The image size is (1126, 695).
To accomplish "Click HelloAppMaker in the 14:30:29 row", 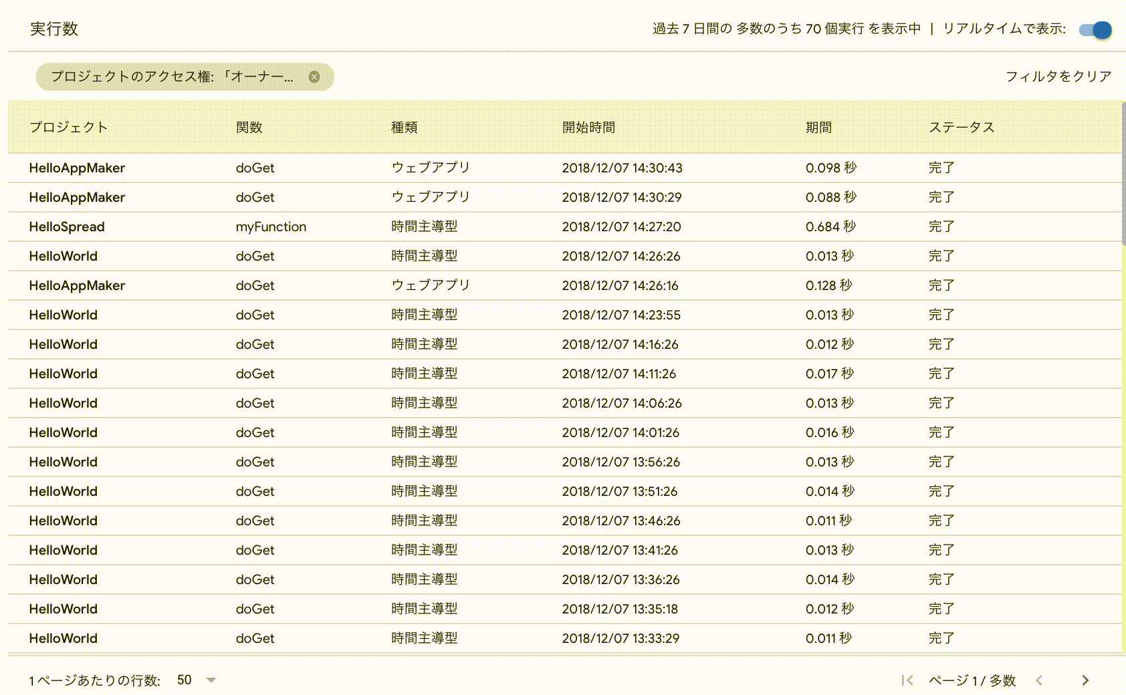I will tap(77, 197).
